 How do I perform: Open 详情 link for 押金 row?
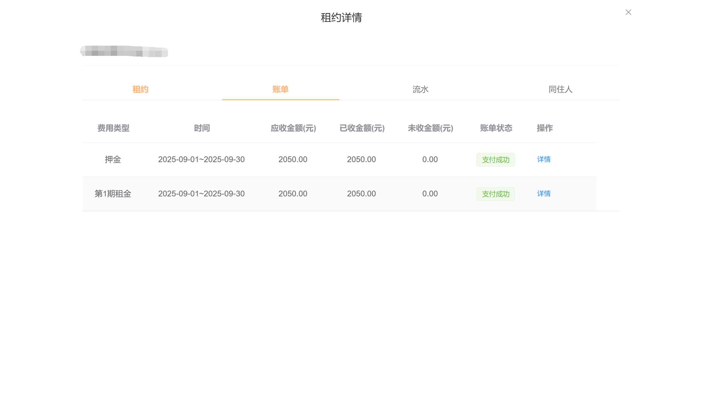(544, 159)
